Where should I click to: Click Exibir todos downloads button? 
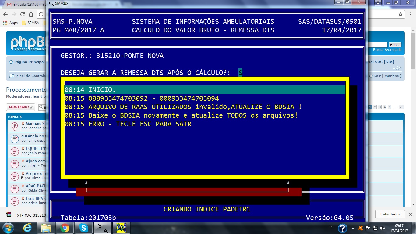point(390,214)
